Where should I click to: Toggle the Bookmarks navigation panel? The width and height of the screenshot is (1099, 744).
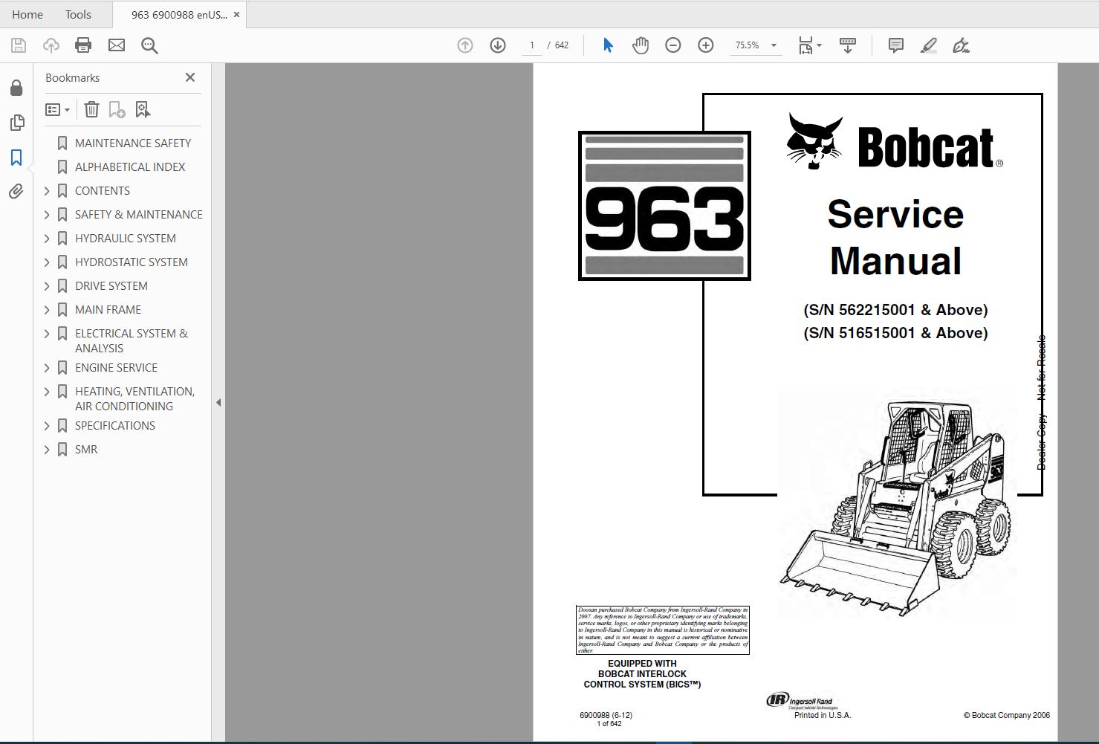pos(16,158)
